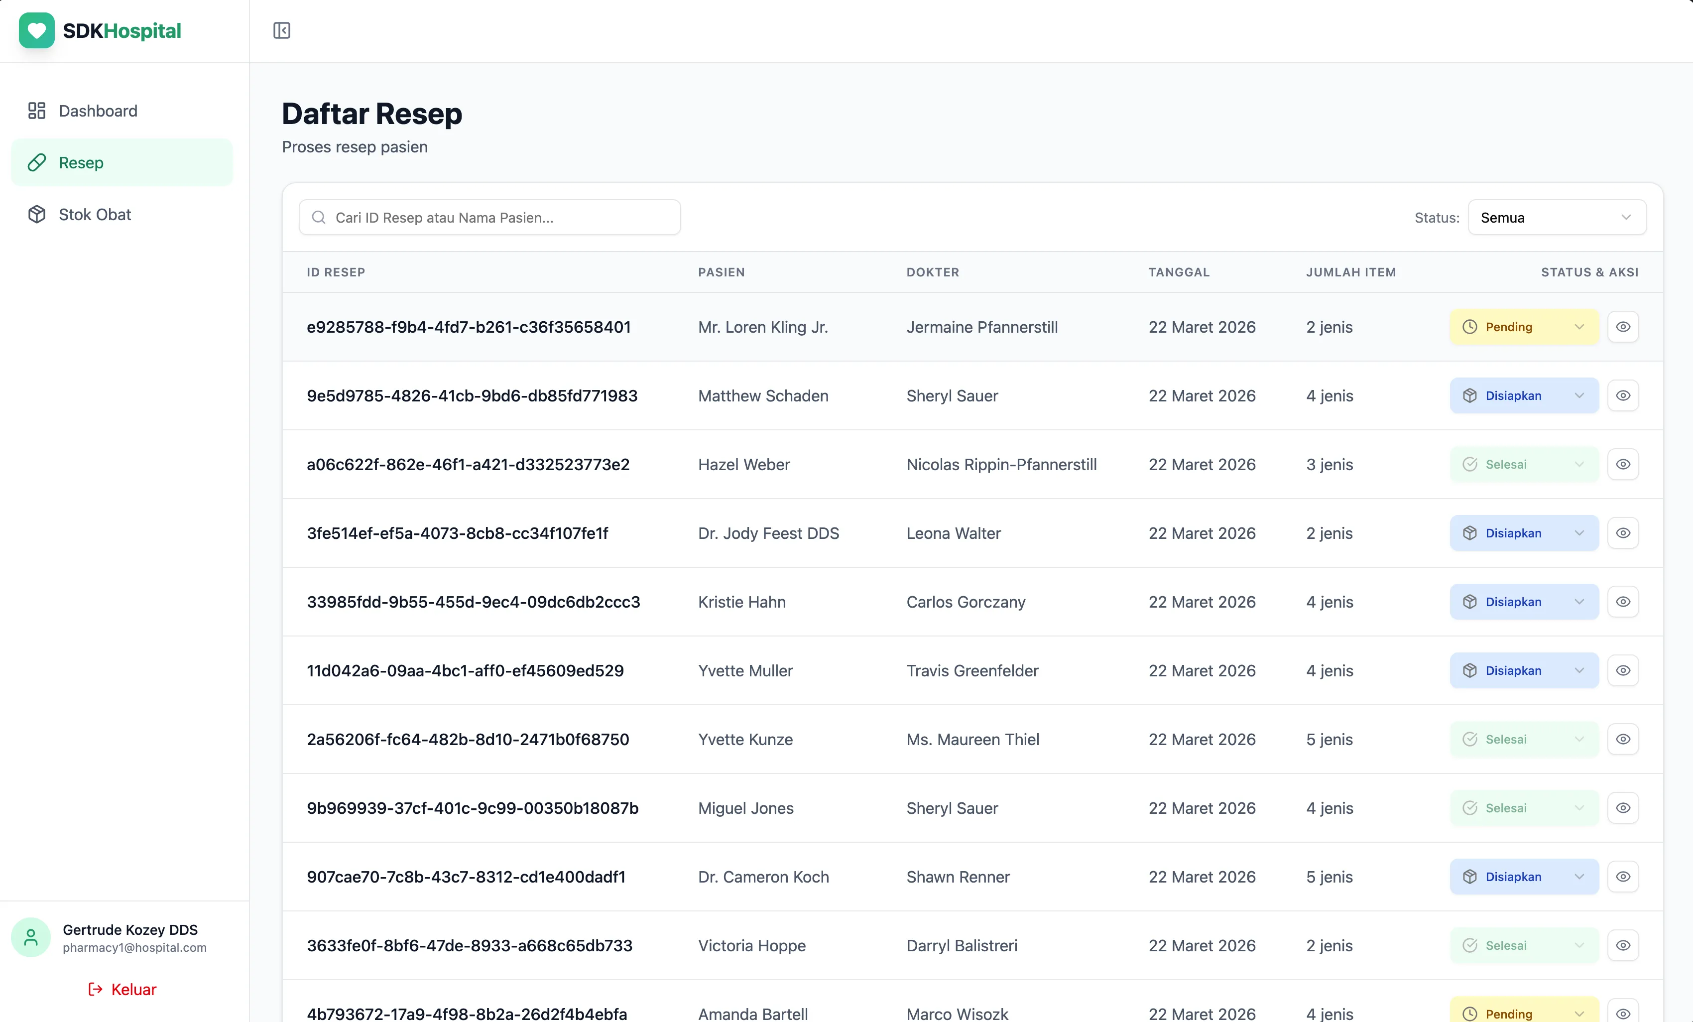This screenshot has height=1022, width=1693.
Task: Select the Resep sidebar item
Action: (x=81, y=163)
